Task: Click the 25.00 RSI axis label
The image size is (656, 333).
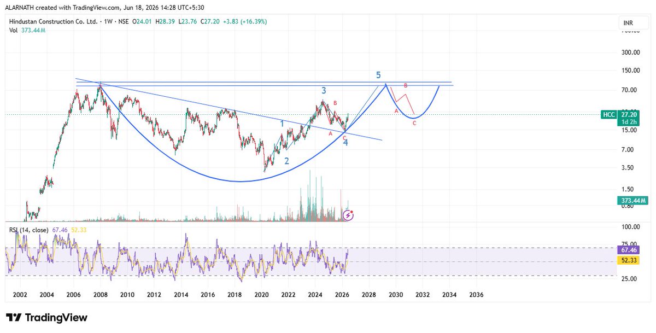Action: pyautogui.click(x=628, y=279)
